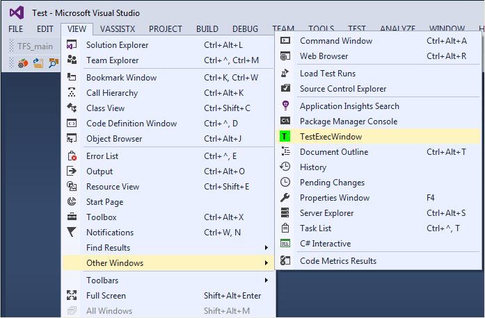Click the Team Explorer icon
The image size is (485, 318).
click(x=72, y=60)
